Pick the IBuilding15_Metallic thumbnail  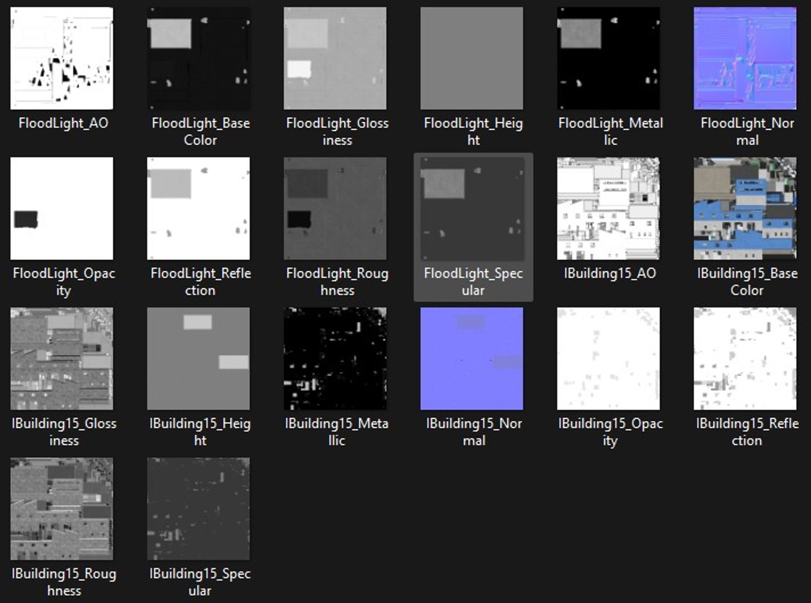335,358
